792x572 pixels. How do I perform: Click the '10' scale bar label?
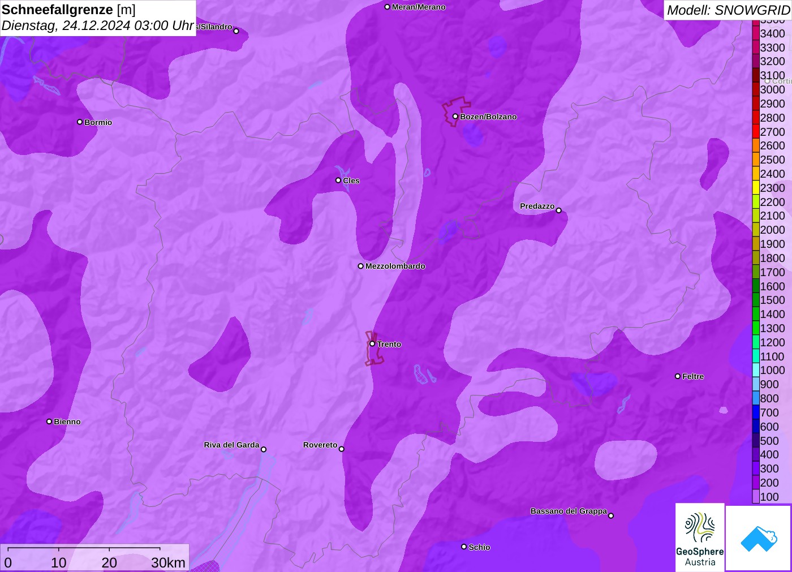(59, 562)
